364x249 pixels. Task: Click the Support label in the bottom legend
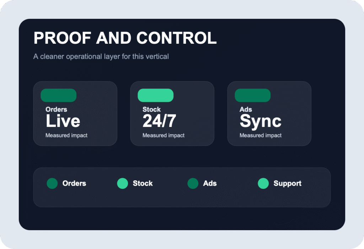(287, 184)
